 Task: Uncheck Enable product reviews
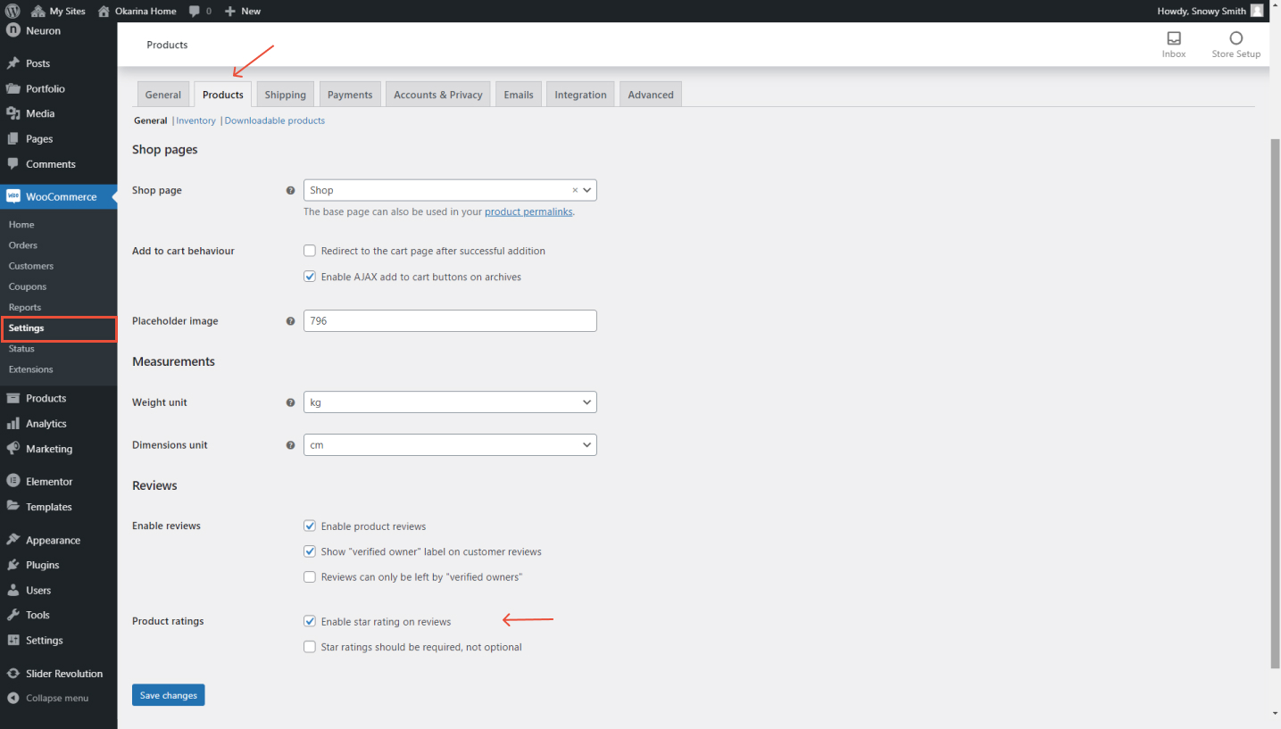click(x=310, y=526)
